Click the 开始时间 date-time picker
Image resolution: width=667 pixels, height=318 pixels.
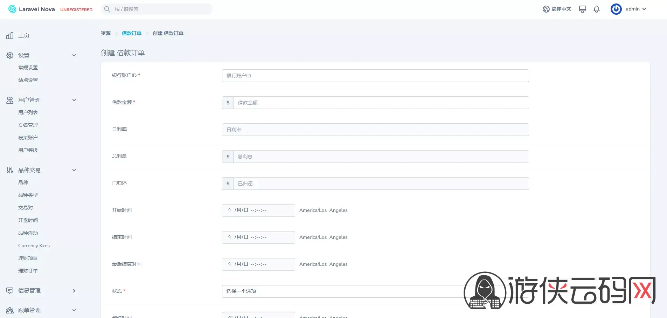tap(258, 210)
